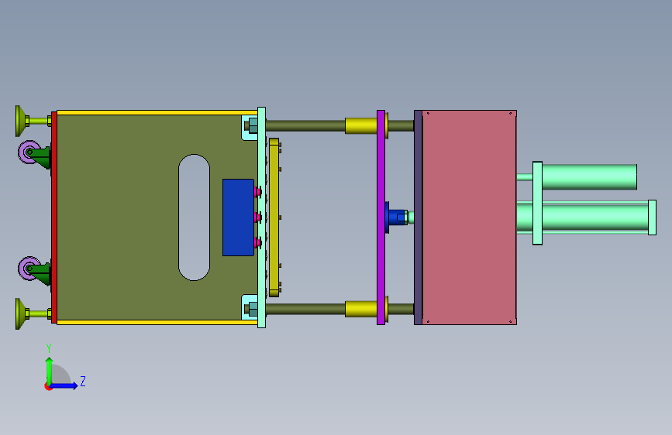672x435 pixels.
Task: Select the upper short green cylinder
Action: tap(589, 176)
